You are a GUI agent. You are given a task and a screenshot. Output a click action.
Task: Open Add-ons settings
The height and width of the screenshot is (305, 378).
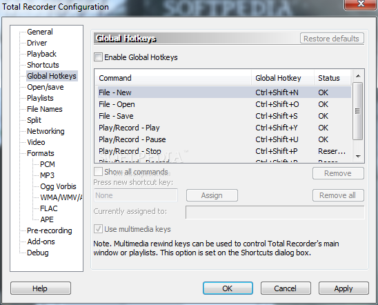41,242
